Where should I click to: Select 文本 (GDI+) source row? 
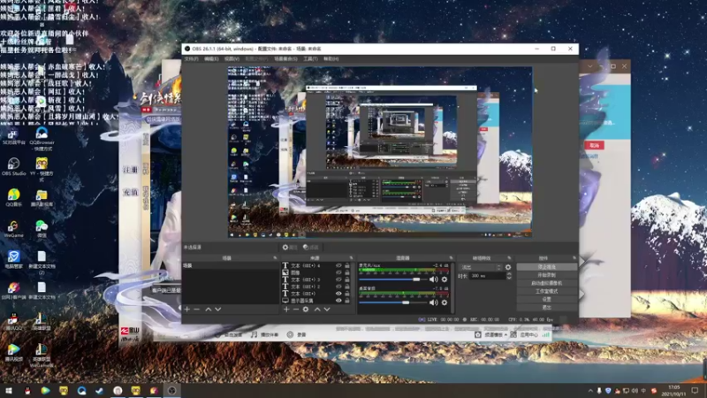click(315, 294)
